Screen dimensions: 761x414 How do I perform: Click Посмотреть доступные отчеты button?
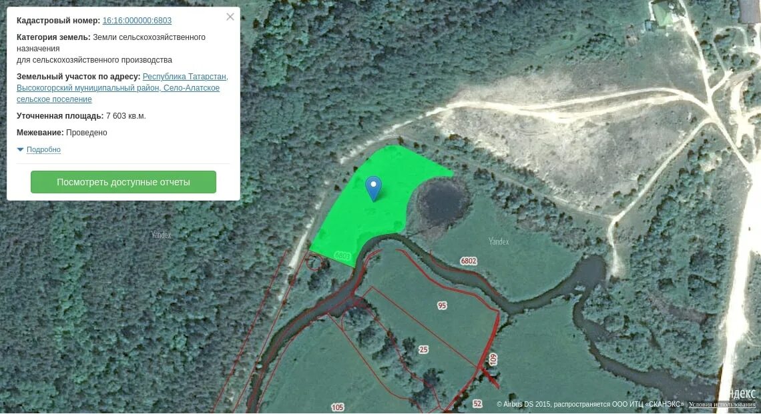[123, 182]
